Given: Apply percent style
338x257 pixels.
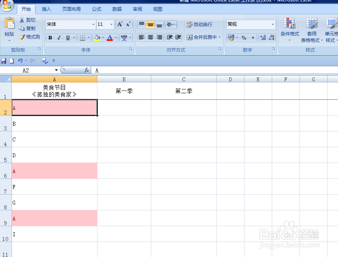Looking at the screenshot, I should pyautogui.click(x=244, y=38).
